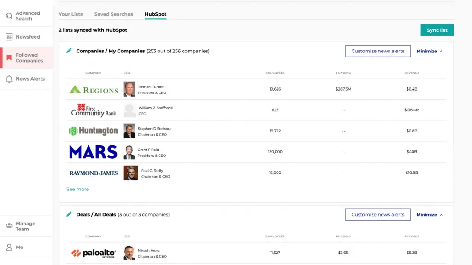Screen dimensions: 472x265
Task: Open News Alerts bell icon
Action: [x=9, y=79]
